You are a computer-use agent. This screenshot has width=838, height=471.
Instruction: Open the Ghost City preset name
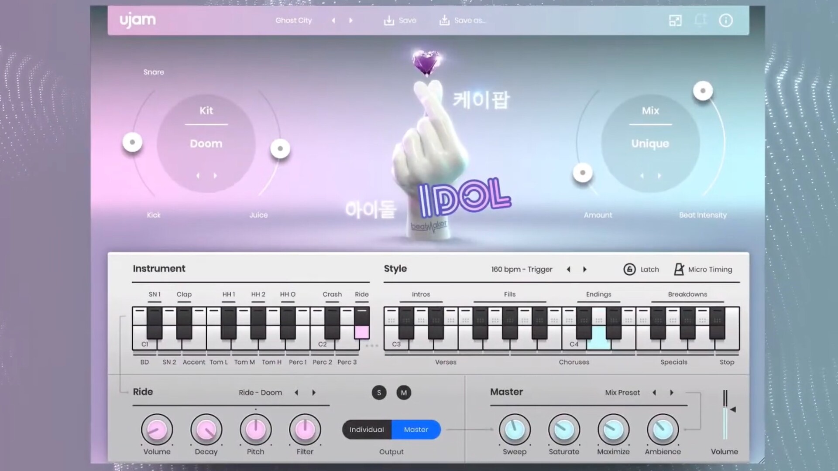293,20
